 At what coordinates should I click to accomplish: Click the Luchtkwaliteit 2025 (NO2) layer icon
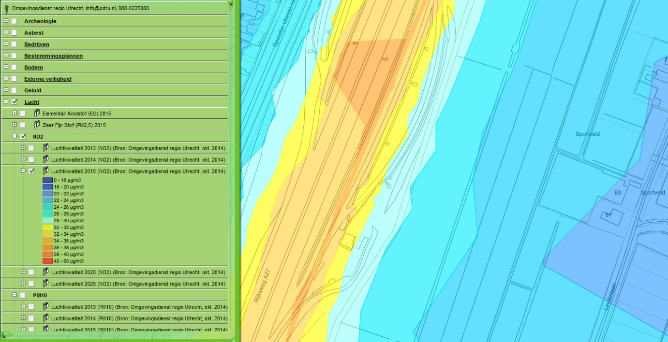point(45,283)
